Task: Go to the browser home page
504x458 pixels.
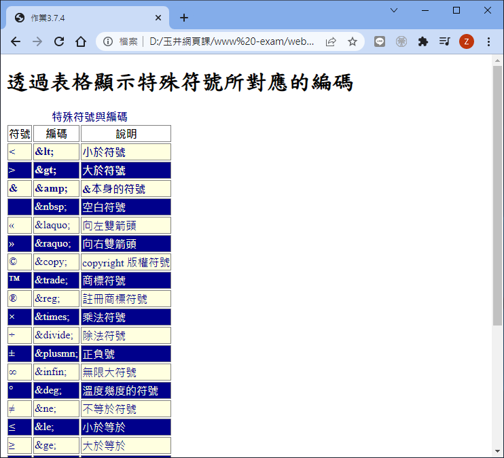Action: click(81, 41)
